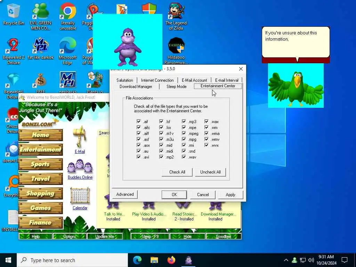Click the Goodbye button in BonziWORLD
Viewport: 356px width, 267px height.
click(224, 236)
